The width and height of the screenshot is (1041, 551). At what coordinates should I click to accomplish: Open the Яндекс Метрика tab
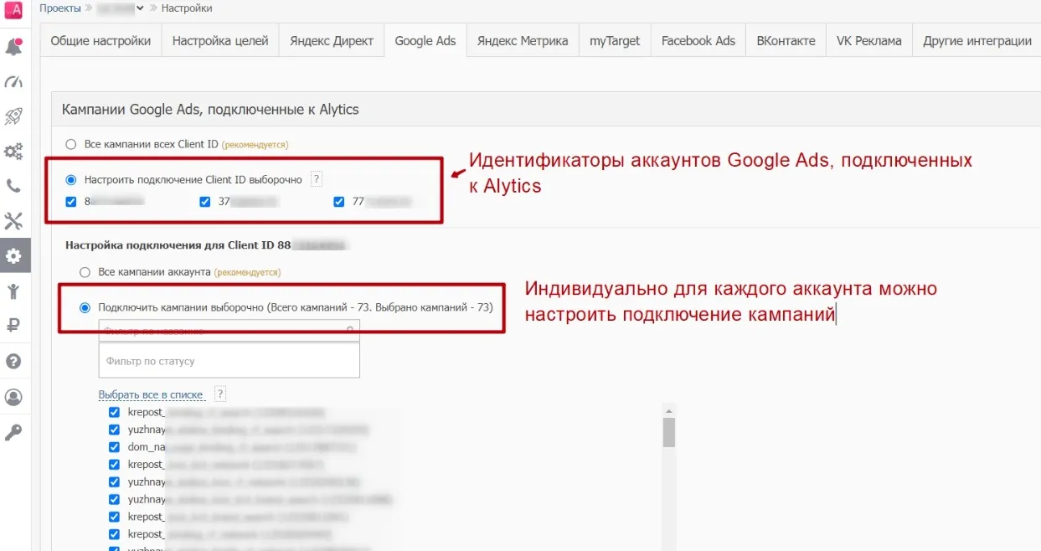pos(523,41)
